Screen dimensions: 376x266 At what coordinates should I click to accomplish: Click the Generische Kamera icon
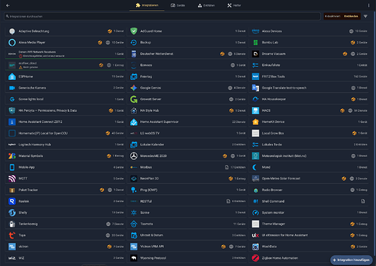click(x=12, y=88)
